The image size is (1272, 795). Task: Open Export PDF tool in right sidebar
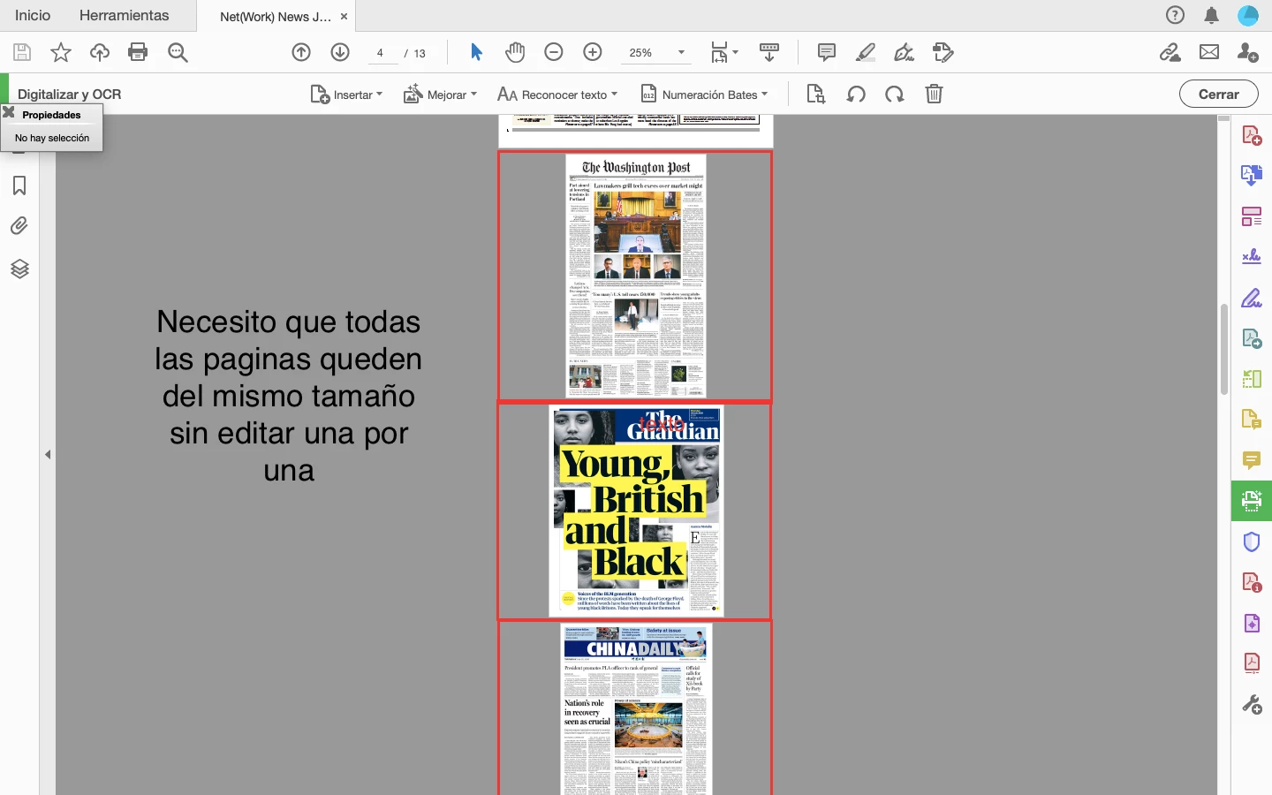[x=1252, y=175]
